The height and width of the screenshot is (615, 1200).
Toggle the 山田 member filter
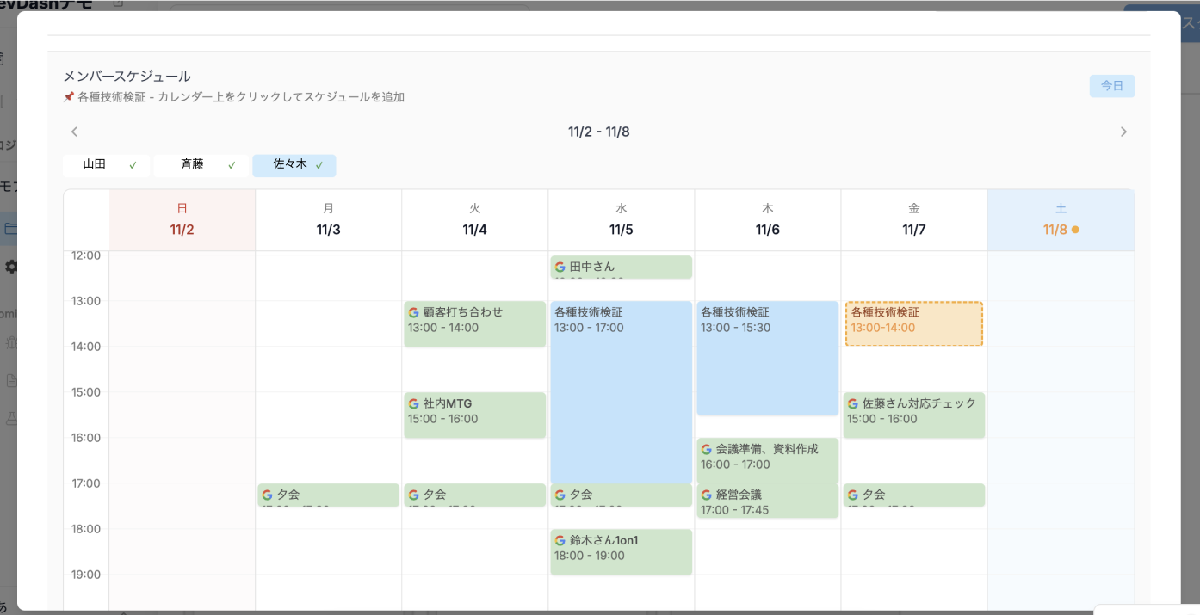(x=106, y=165)
